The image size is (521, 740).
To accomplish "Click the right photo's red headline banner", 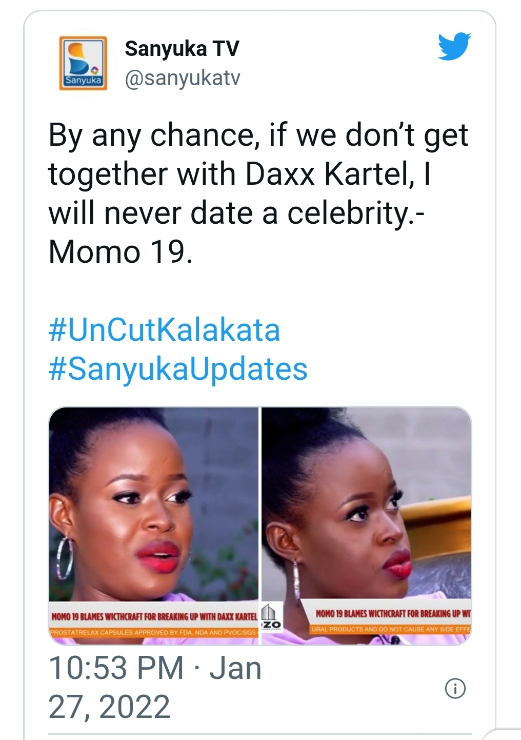I will click(x=393, y=613).
